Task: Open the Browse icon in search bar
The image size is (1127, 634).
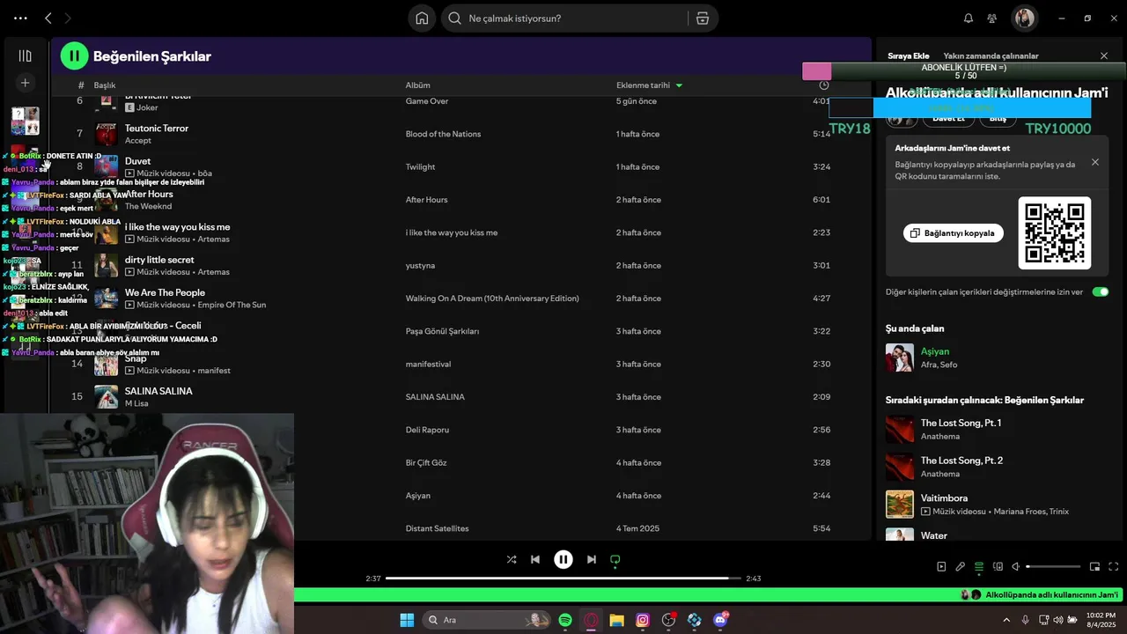Action: coord(702,18)
